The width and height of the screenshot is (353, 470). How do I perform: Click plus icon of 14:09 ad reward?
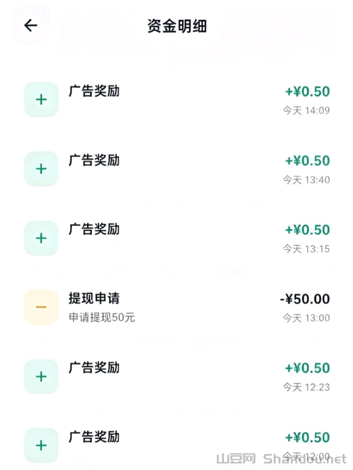41,100
